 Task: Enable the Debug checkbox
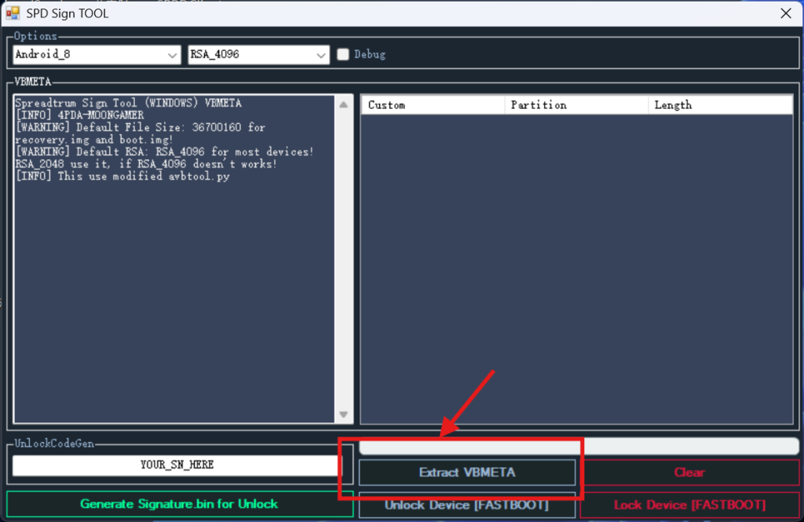pos(343,54)
